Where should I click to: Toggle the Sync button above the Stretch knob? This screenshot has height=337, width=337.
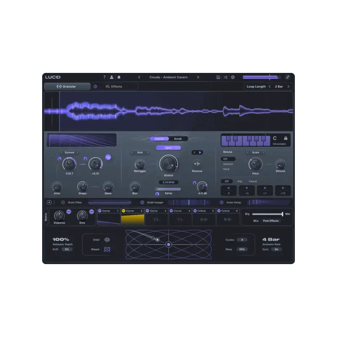point(168,148)
